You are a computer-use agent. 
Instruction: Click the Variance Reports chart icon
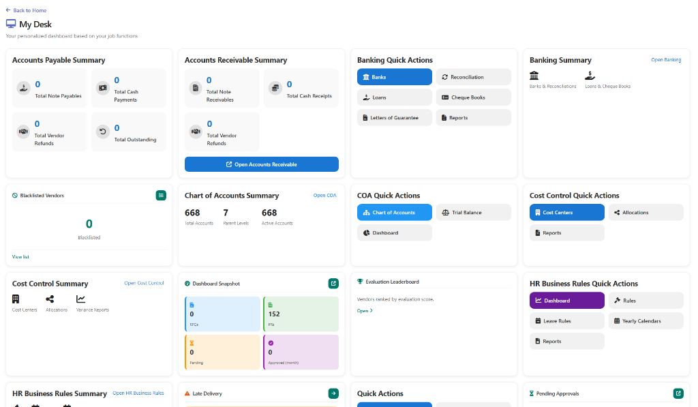point(81,299)
